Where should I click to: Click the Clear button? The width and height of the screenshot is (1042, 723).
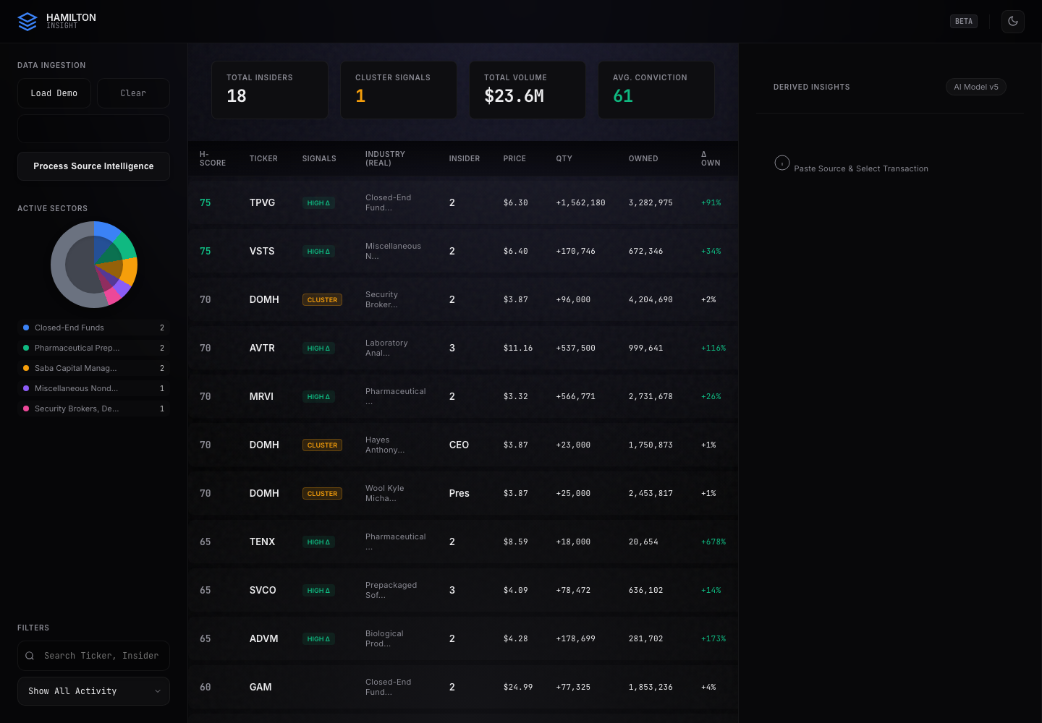(x=133, y=93)
